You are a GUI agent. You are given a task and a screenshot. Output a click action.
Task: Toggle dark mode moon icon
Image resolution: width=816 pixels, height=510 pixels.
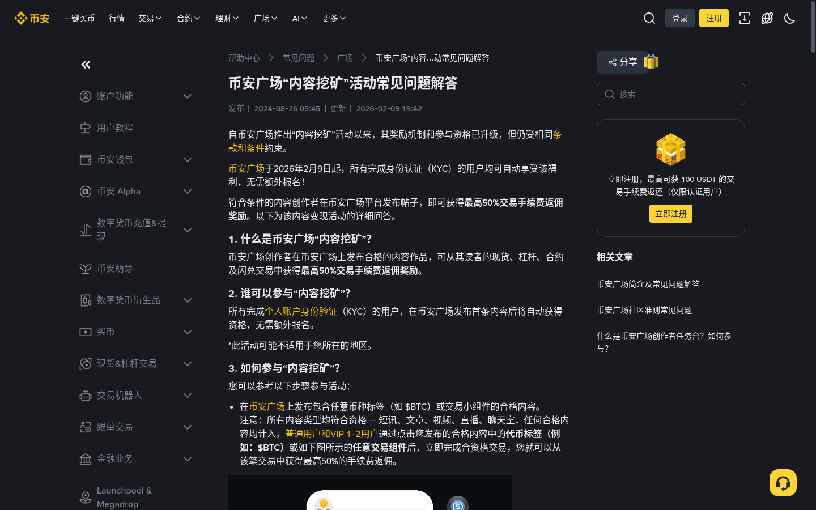coord(790,18)
